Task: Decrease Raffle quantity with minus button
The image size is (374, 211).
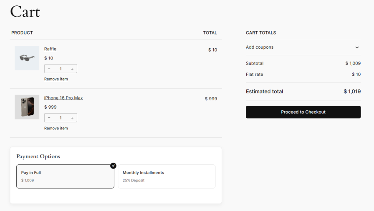Action: [x=49, y=69]
